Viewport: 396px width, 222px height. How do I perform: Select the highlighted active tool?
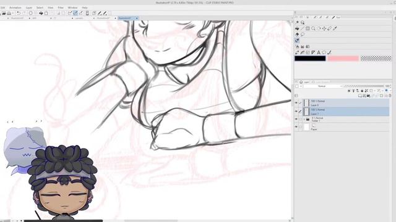click(297, 41)
